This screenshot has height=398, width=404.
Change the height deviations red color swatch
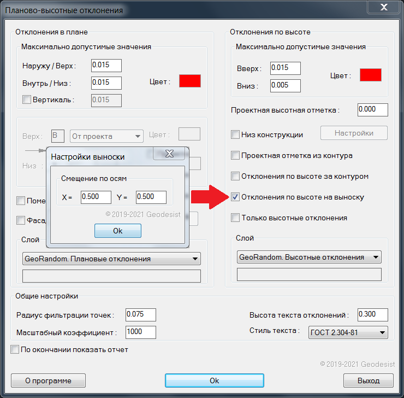[370, 75]
